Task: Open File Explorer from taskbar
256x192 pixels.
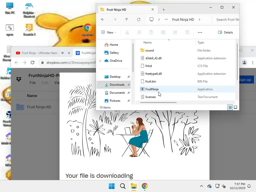Action: tap(134, 186)
